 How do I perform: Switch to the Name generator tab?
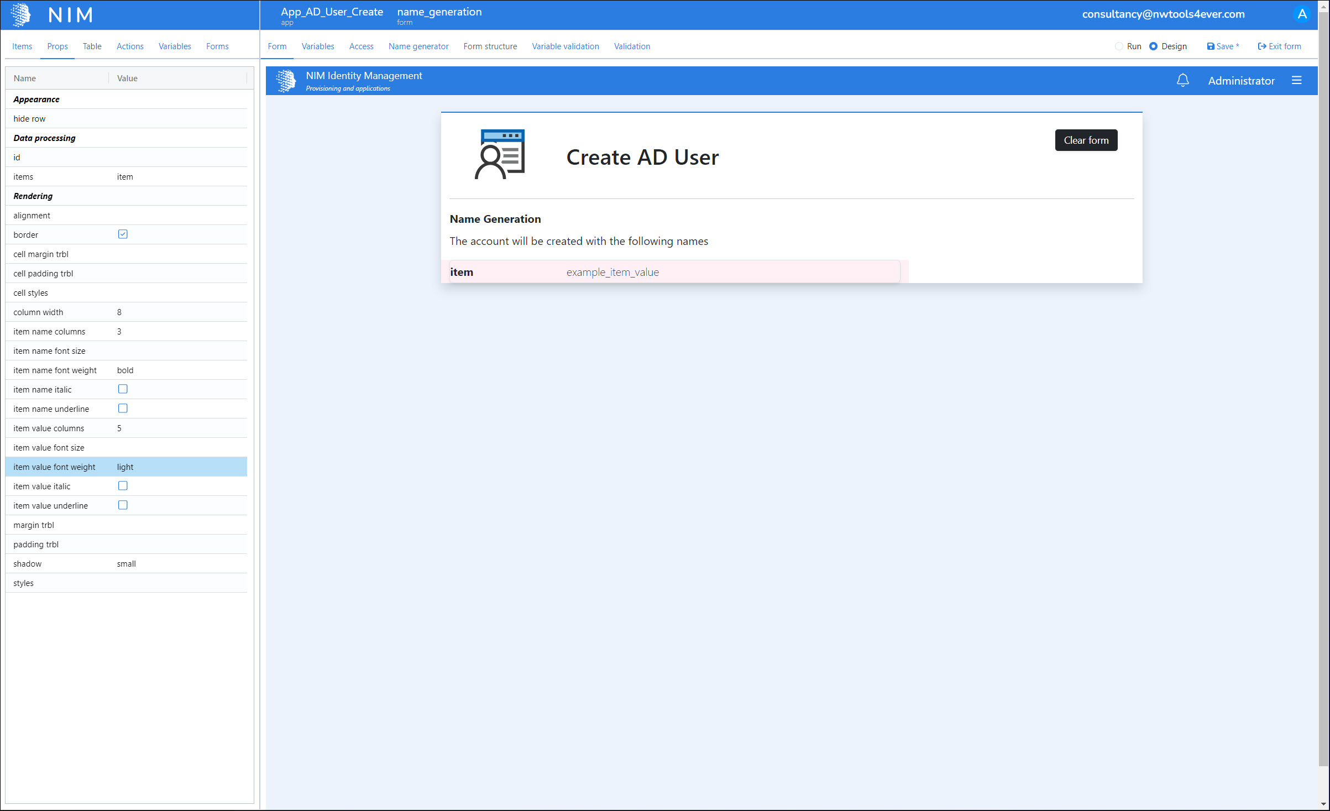tap(418, 46)
